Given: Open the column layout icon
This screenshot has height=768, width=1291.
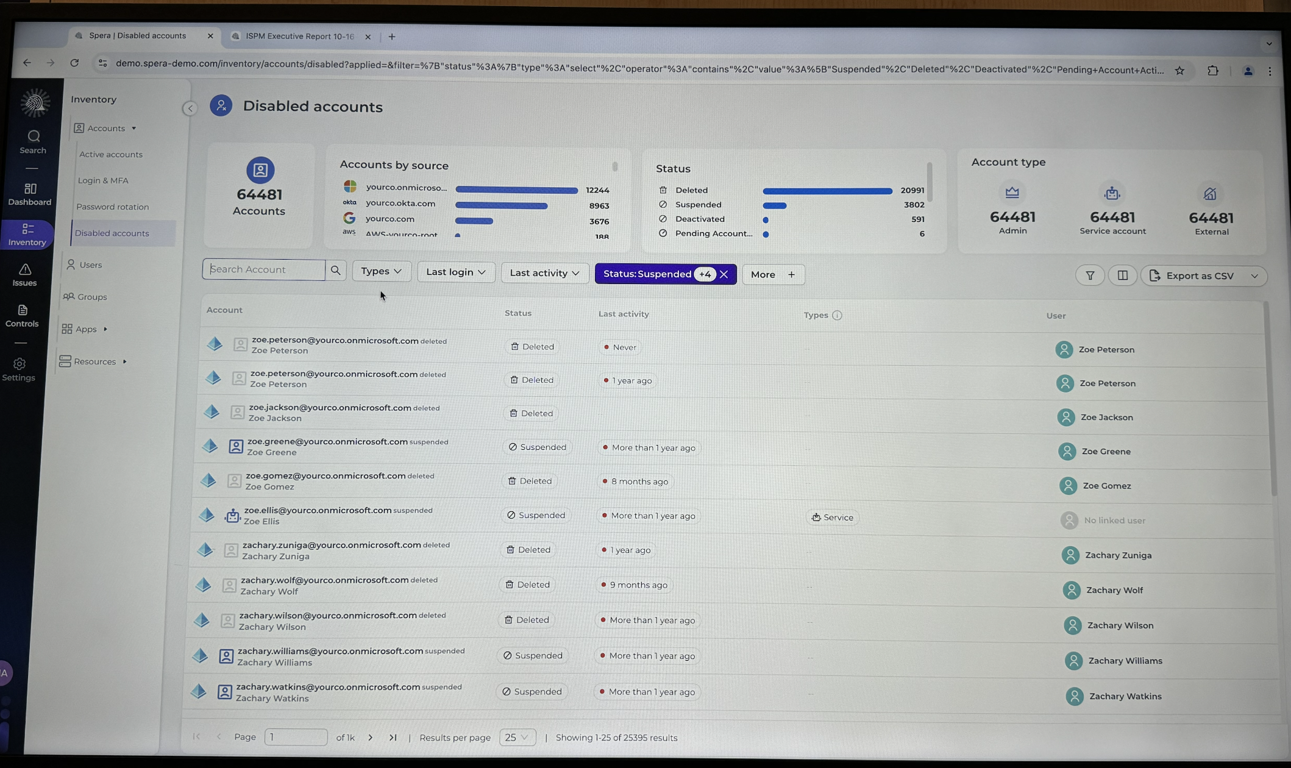Looking at the screenshot, I should tap(1122, 276).
